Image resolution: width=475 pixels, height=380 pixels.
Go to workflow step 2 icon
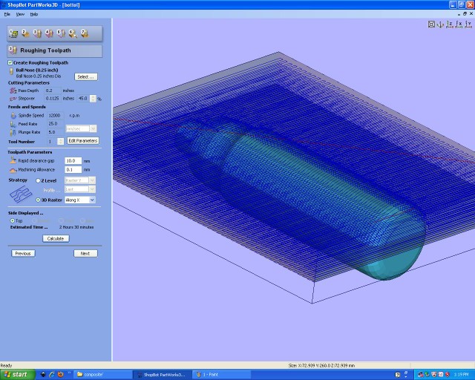pyautogui.click(x=25, y=33)
